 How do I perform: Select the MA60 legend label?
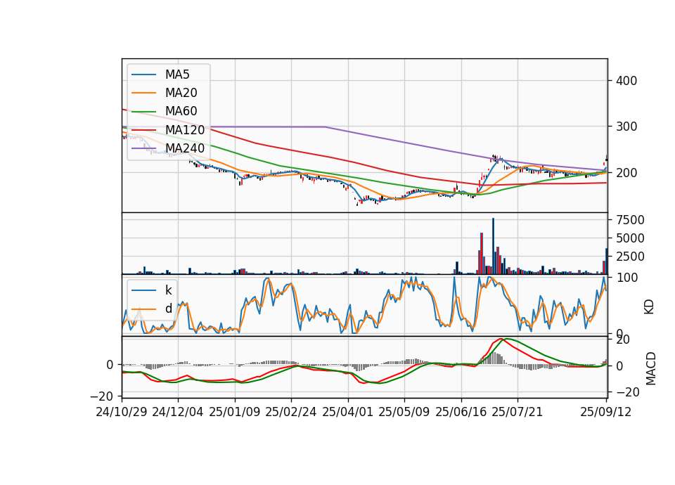[x=181, y=111]
